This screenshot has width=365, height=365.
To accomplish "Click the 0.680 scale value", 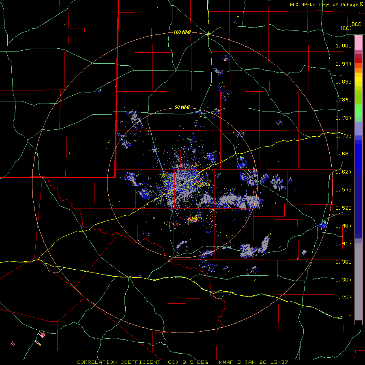I will click(344, 154).
